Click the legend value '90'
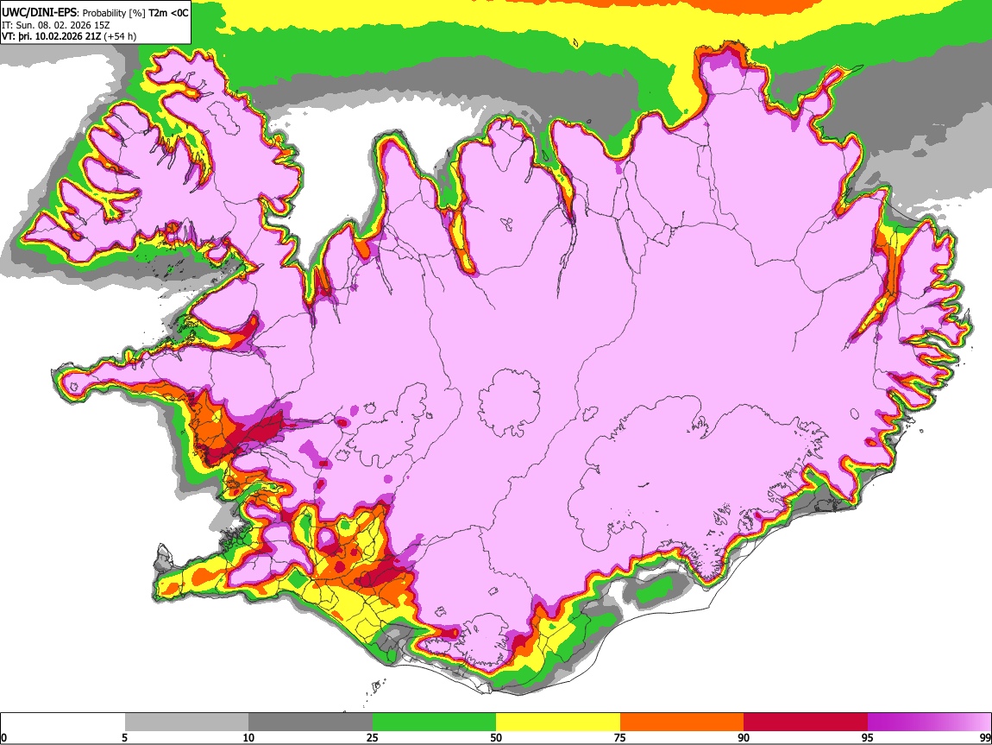Image resolution: width=992 pixels, height=745 pixels. pyautogui.click(x=744, y=738)
